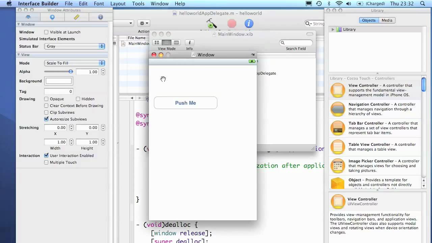432x243 pixels.
Task: Open the File menu
Action: [x=69, y=4]
